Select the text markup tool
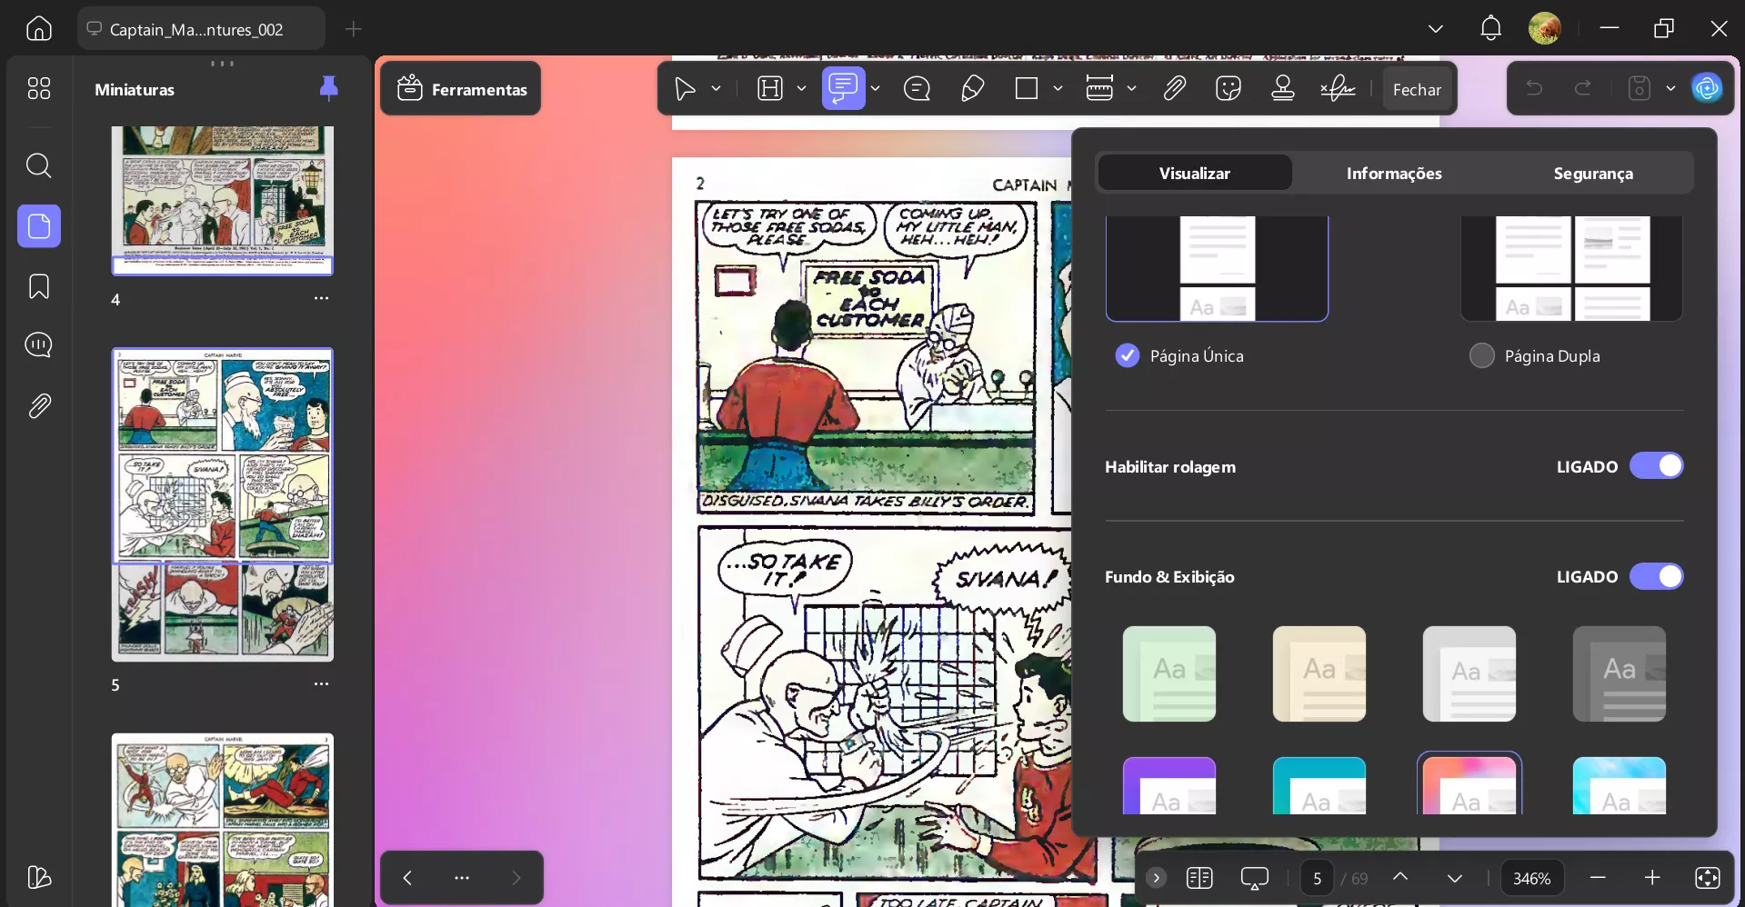The width and height of the screenshot is (1745, 907). tap(770, 88)
